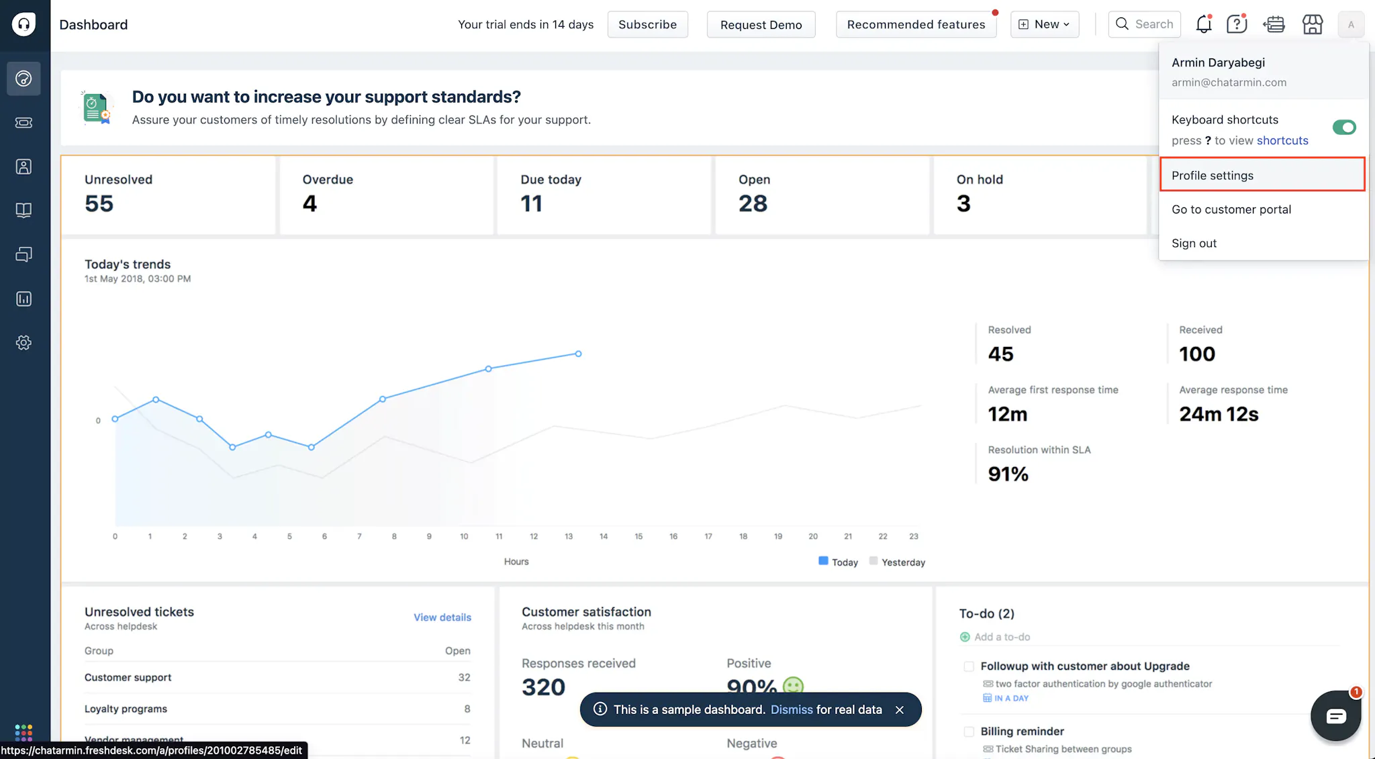
Task: Open Contacts icon in sidebar
Action: (23, 166)
